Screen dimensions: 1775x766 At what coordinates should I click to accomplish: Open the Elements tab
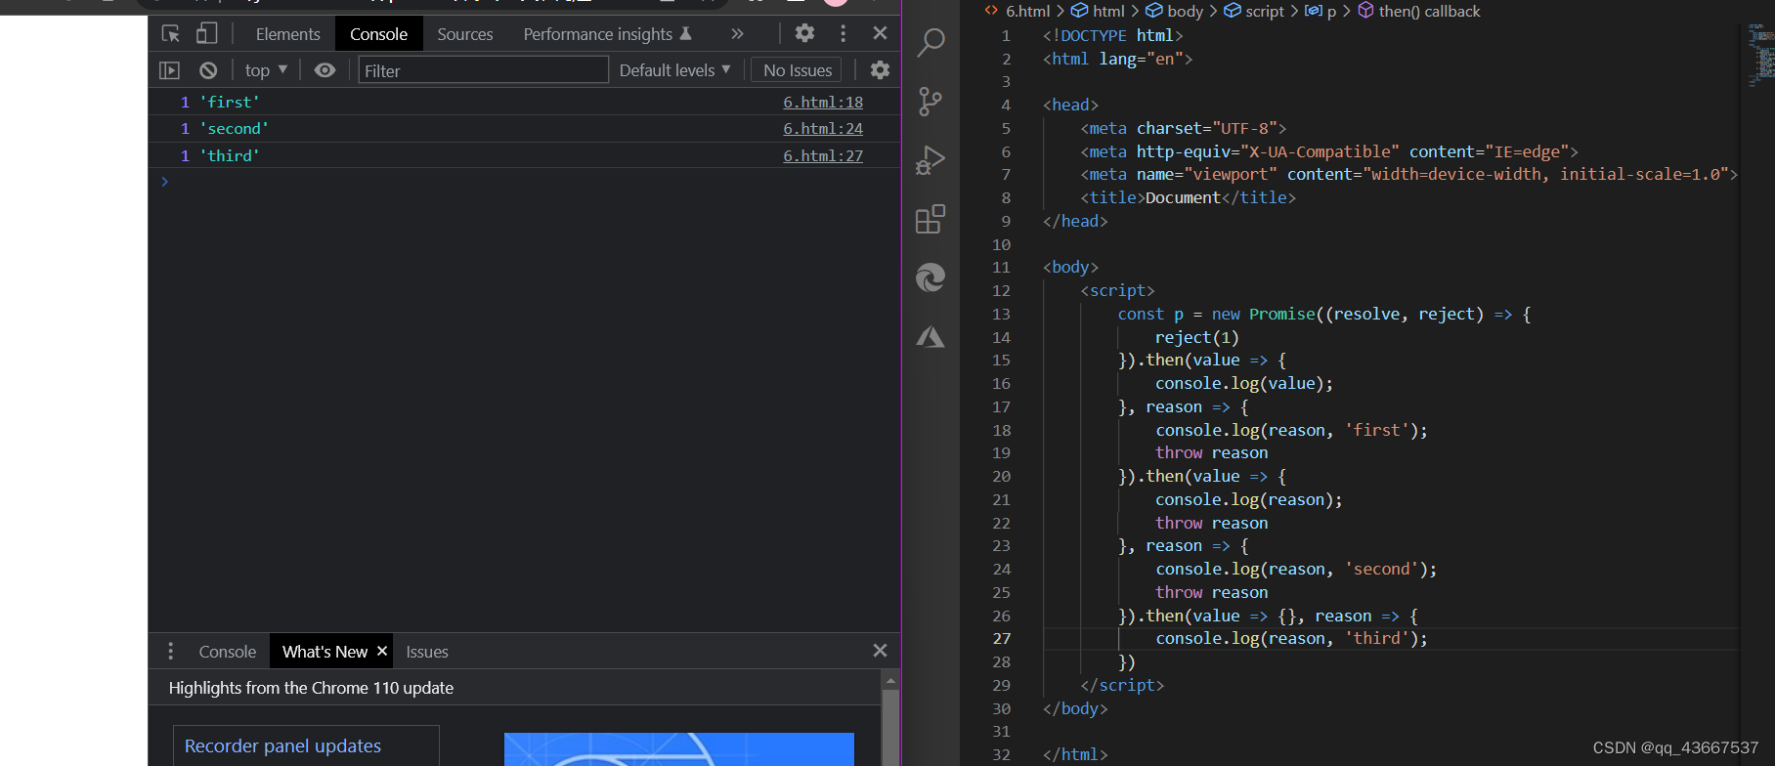point(287,34)
